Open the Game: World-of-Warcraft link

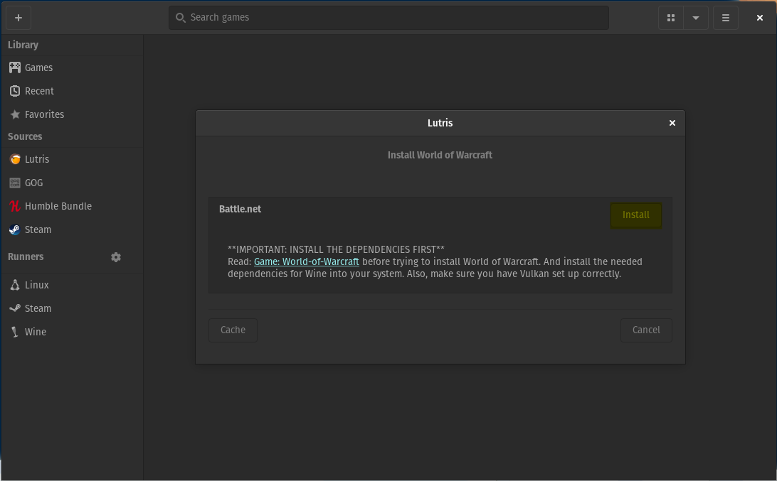[307, 261]
